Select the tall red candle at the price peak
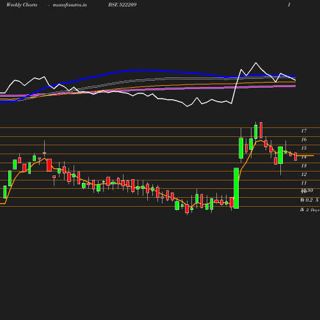320x320 pixels. tap(261, 130)
